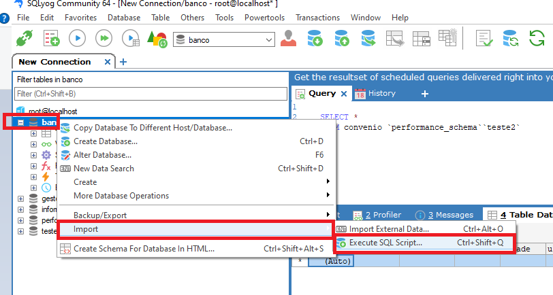Screen dimensions: 553x295
Task: Select Execute SQL Script from submenu
Action: click(385, 242)
